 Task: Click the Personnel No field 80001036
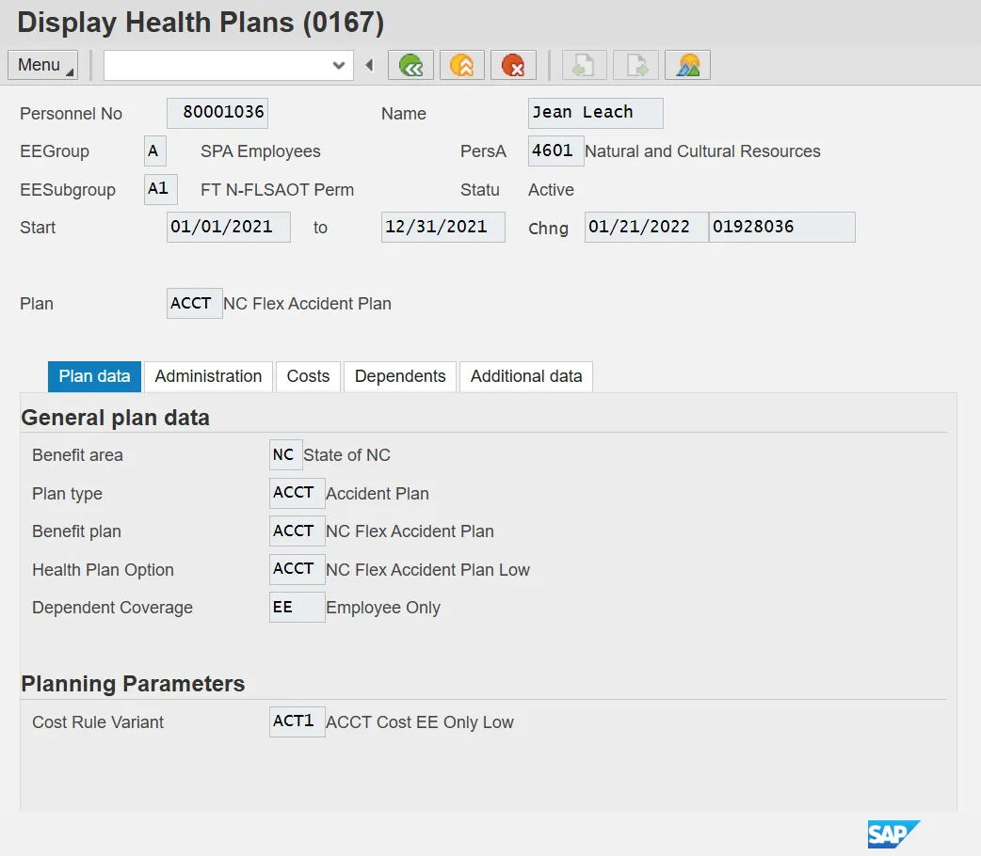[217, 113]
